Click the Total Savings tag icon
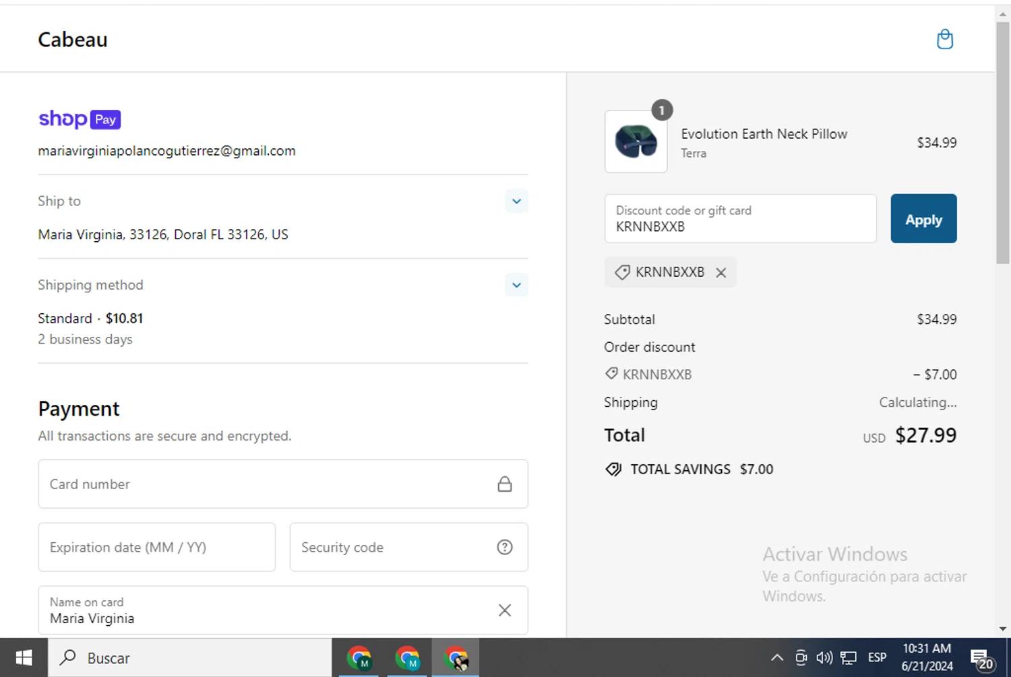1011x677 pixels. 613,470
